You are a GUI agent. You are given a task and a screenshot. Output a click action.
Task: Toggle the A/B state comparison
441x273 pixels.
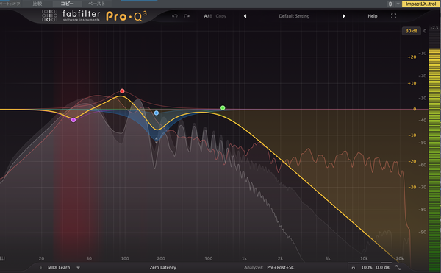point(208,16)
